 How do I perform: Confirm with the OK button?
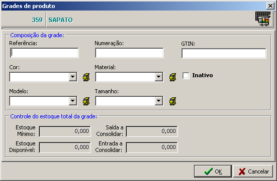(x=213, y=171)
